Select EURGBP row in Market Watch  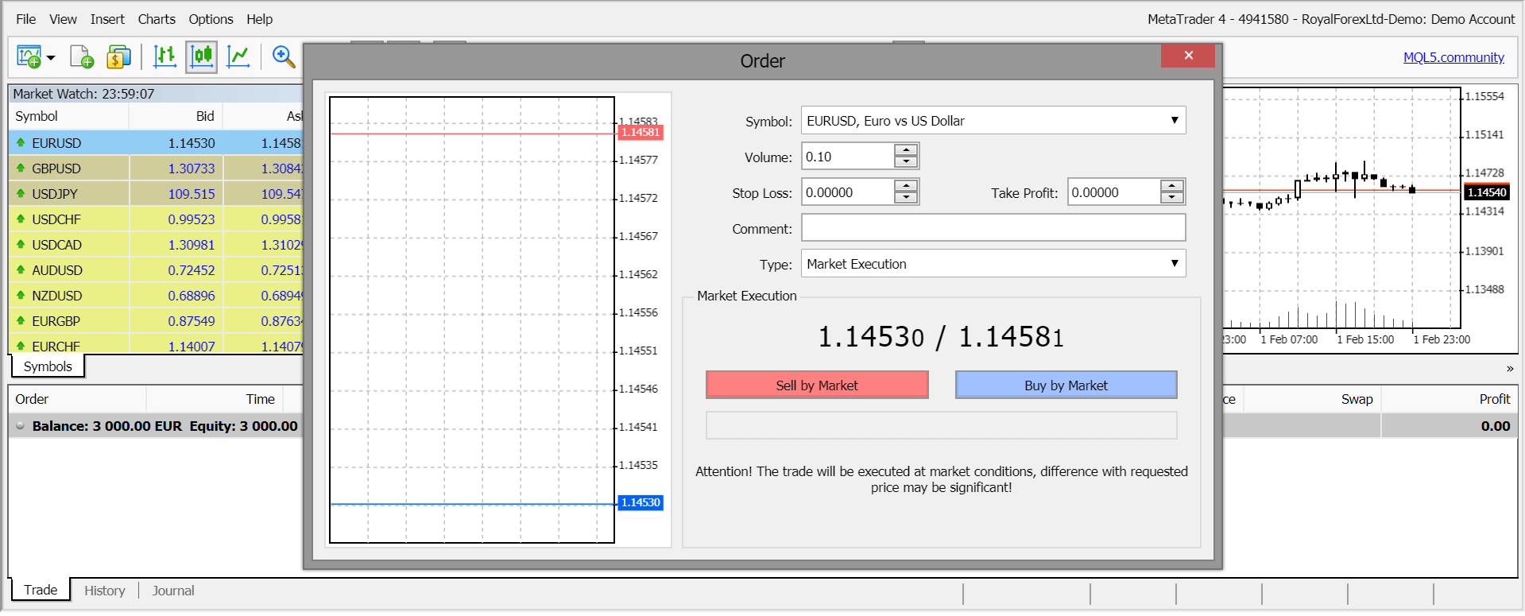coord(156,321)
